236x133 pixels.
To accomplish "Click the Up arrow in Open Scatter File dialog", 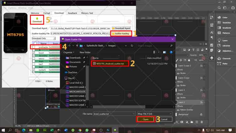I will (77, 46).
